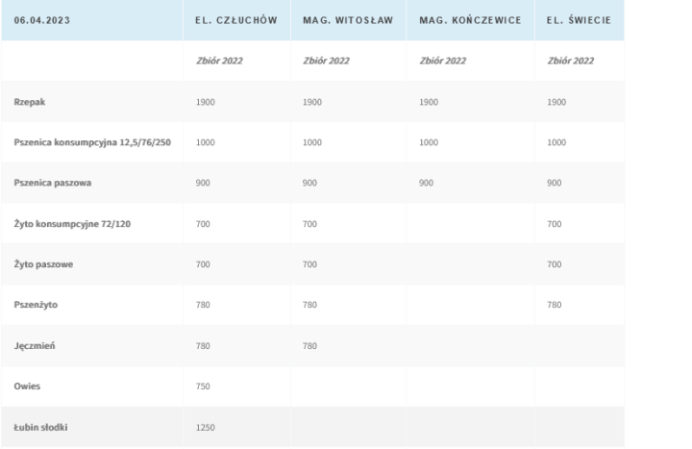This screenshot has width=692, height=449.
Task: Click the 1250 price for Łubin słodki
Action: tap(206, 426)
